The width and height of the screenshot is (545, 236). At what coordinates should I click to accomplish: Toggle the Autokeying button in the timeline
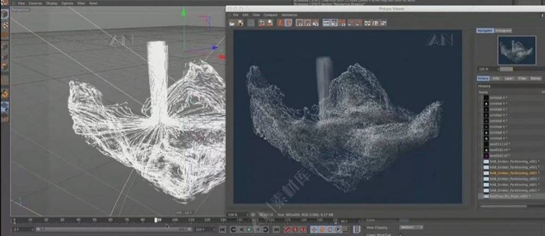(294, 230)
